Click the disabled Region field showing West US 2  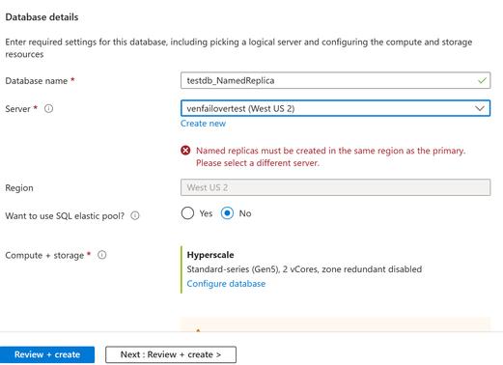click(335, 187)
